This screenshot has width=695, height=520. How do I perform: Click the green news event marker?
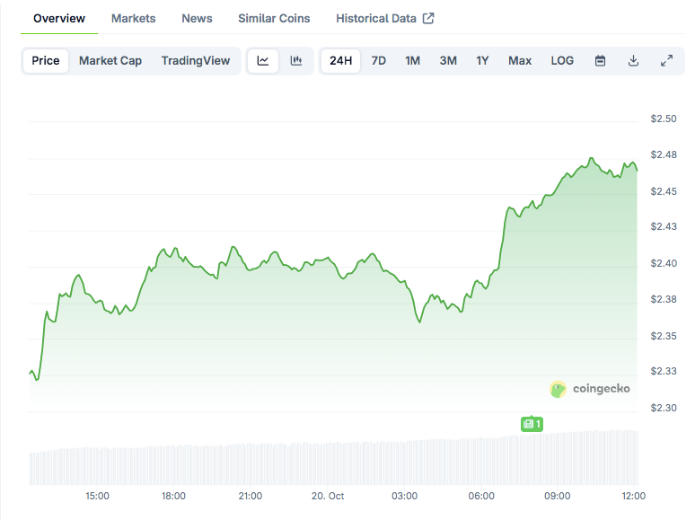coord(532,424)
